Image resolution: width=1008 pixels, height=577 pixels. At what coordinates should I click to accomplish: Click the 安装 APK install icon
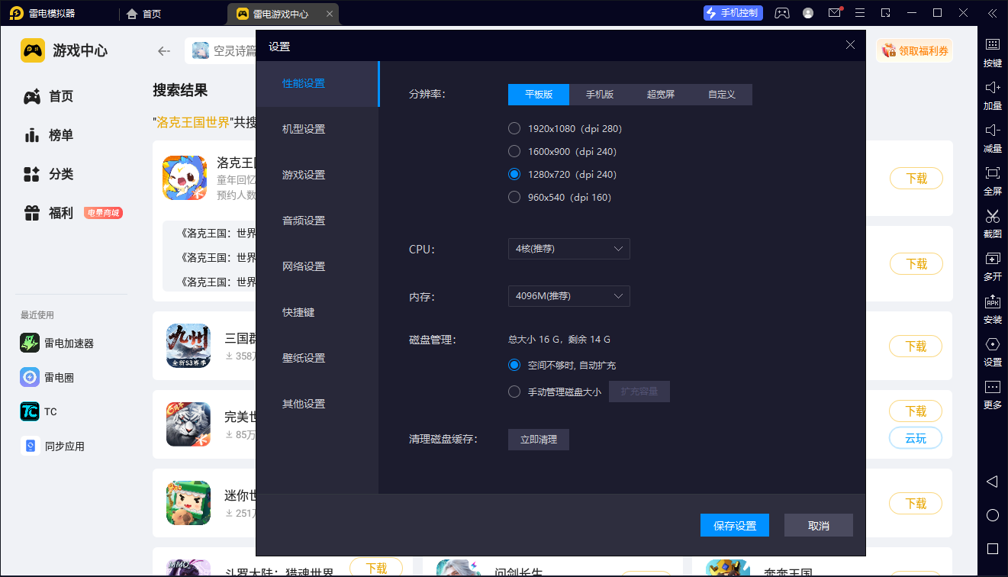[x=992, y=308]
